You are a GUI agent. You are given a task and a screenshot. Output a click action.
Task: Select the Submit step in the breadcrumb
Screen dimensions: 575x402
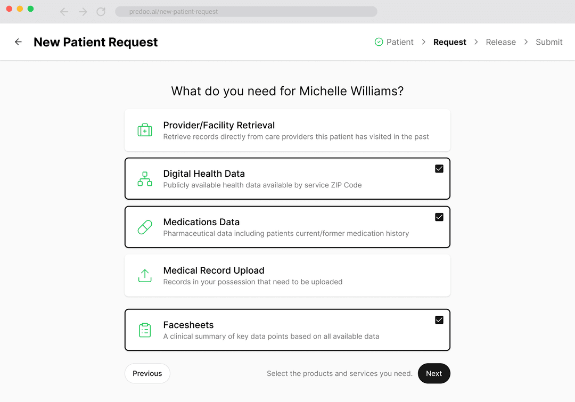(x=549, y=42)
